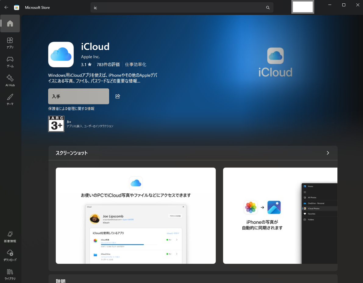Open ダウンロード in sidebar

tap(10, 256)
